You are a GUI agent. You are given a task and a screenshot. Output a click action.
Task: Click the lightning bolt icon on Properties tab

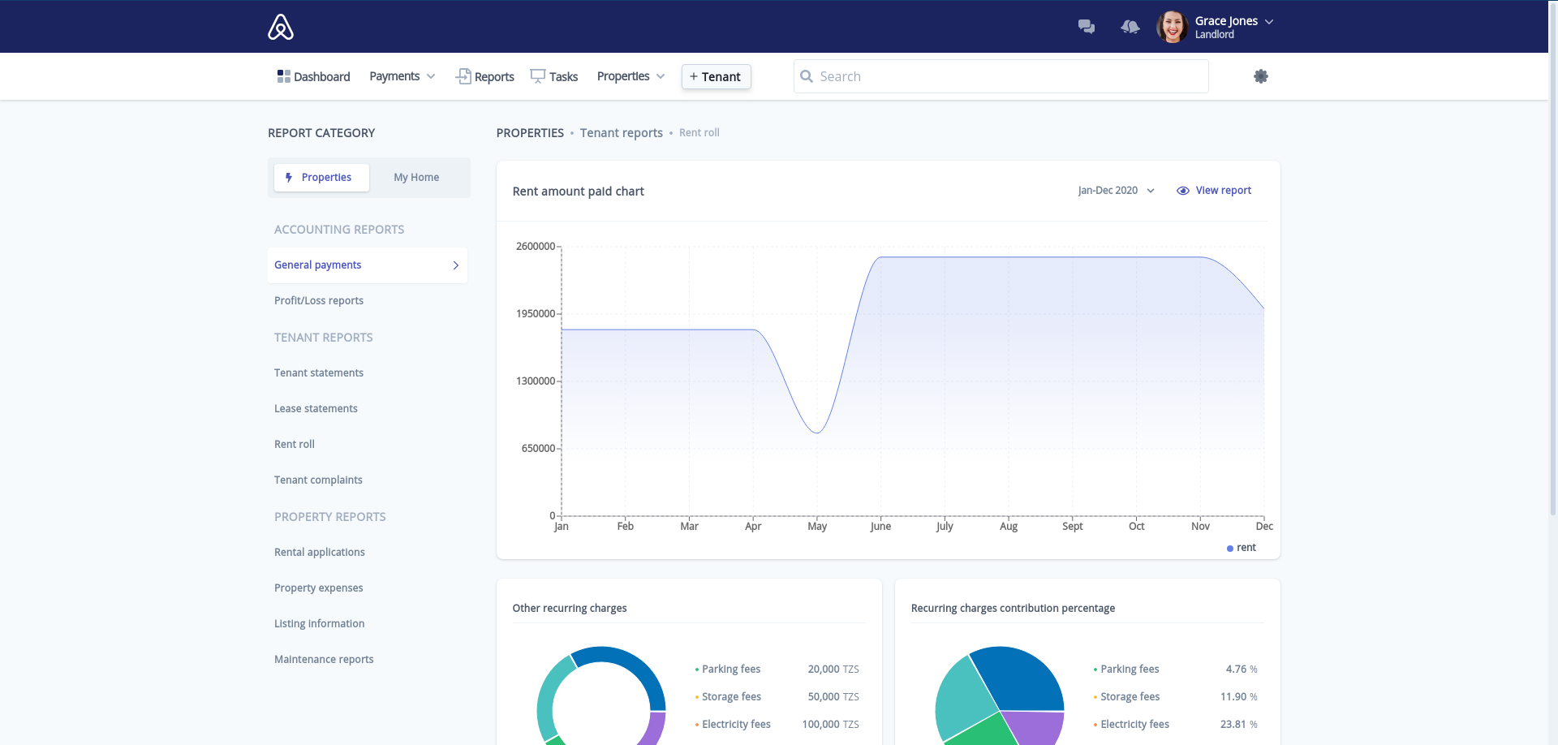click(289, 177)
